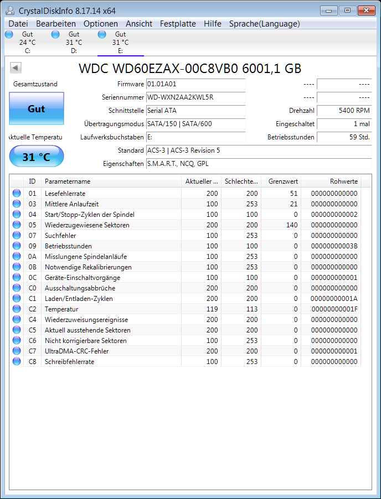
Task: Minimize the CrystalDiskInfo window
Action: coord(329,11)
